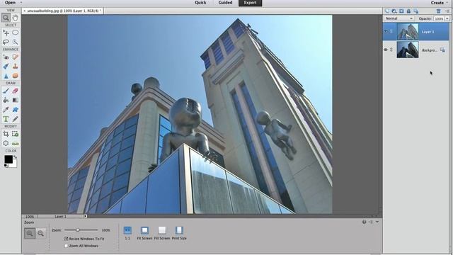453x255 pixels.
Task: Select the Paint Bucket tool
Action: (x=6, y=100)
